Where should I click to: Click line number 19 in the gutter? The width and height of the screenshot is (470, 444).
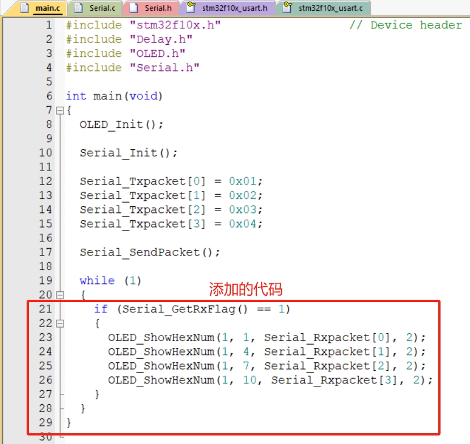point(45,280)
